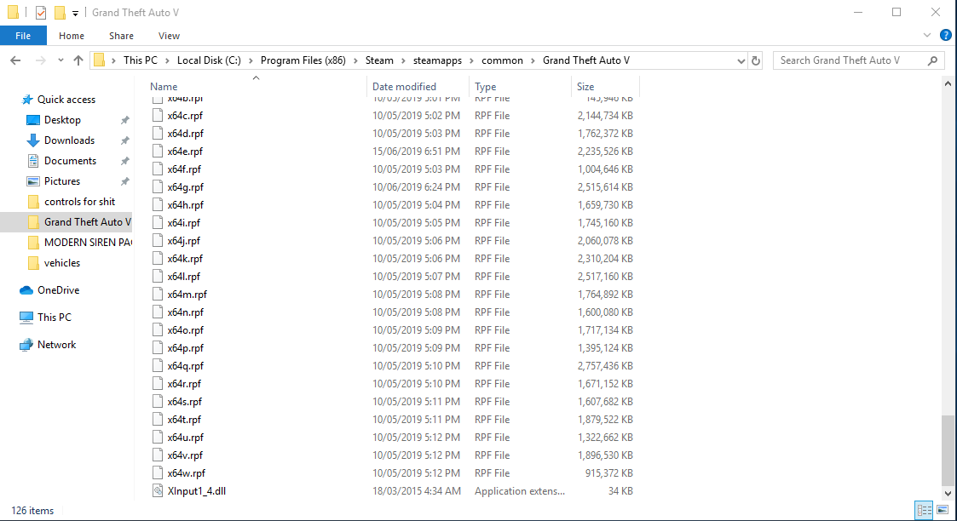Click size cell '2,757,436 KB'
The width and height of the screenshot is (957, 521).
click(605, 366)
